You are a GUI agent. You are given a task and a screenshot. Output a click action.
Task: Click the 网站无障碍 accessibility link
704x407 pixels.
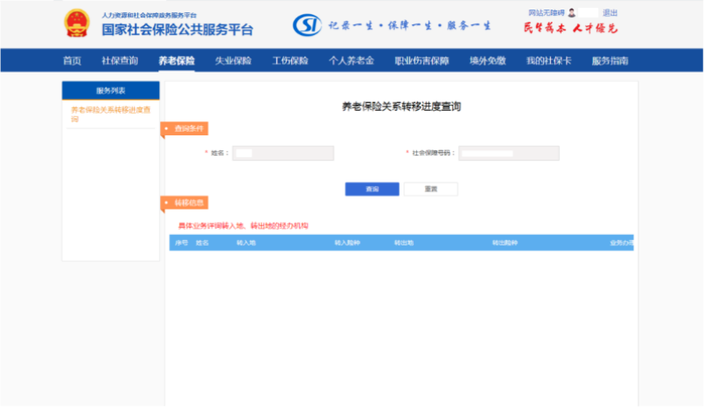(547, 13)
